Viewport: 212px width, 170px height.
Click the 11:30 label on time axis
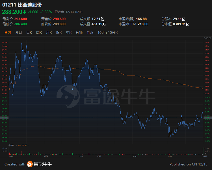81,156
